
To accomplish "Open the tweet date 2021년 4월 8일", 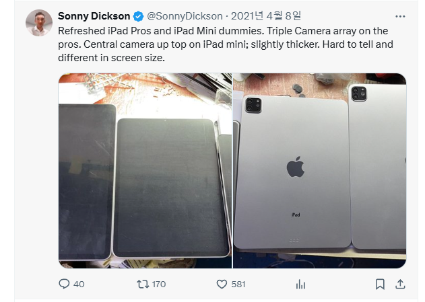I will tap(266, 16).
